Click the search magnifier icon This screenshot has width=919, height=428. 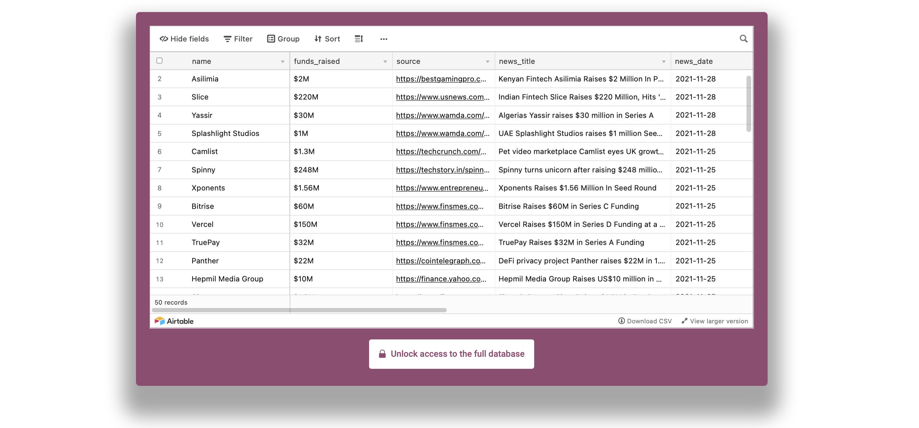pyautogui.click(x=743, y=39)
